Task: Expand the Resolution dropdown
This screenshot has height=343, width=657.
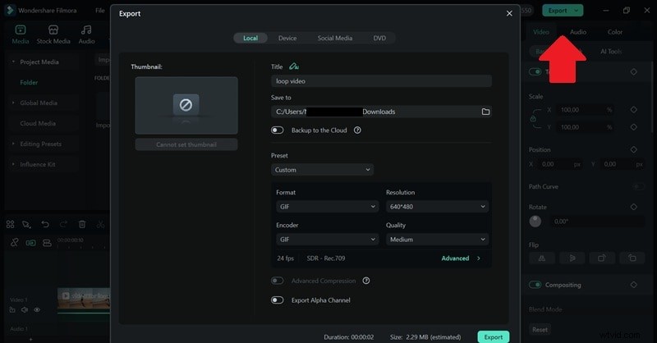Action: pos(436,207)
